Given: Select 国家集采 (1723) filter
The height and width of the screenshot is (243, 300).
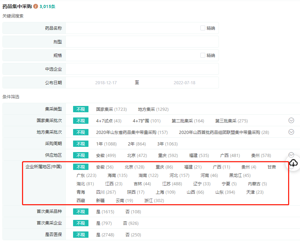Looking at the screenshot, I should (111, 109).
